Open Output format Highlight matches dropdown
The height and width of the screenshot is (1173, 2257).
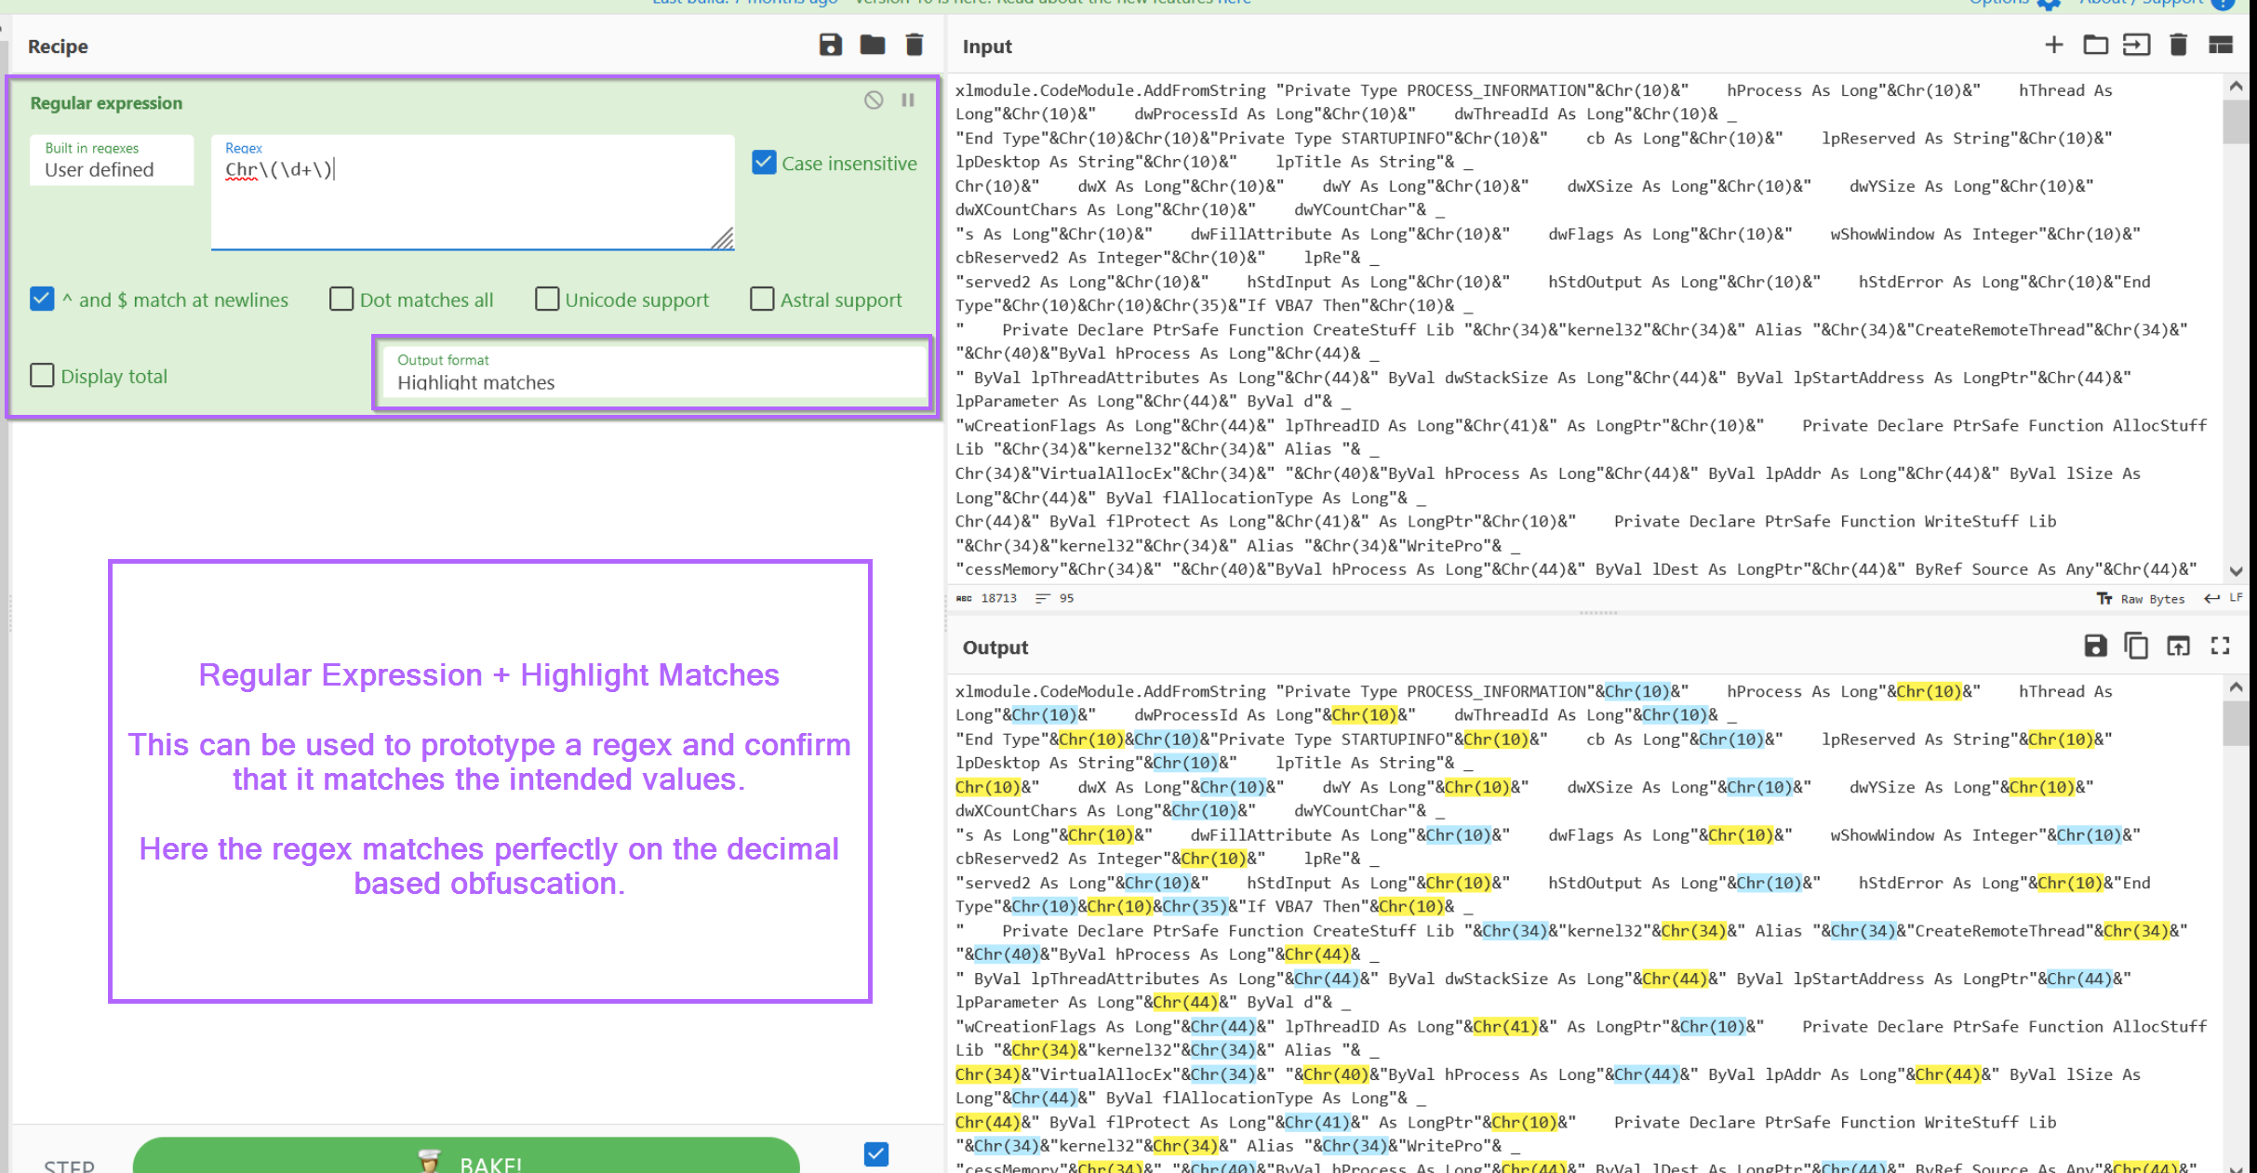click(651, 372)
